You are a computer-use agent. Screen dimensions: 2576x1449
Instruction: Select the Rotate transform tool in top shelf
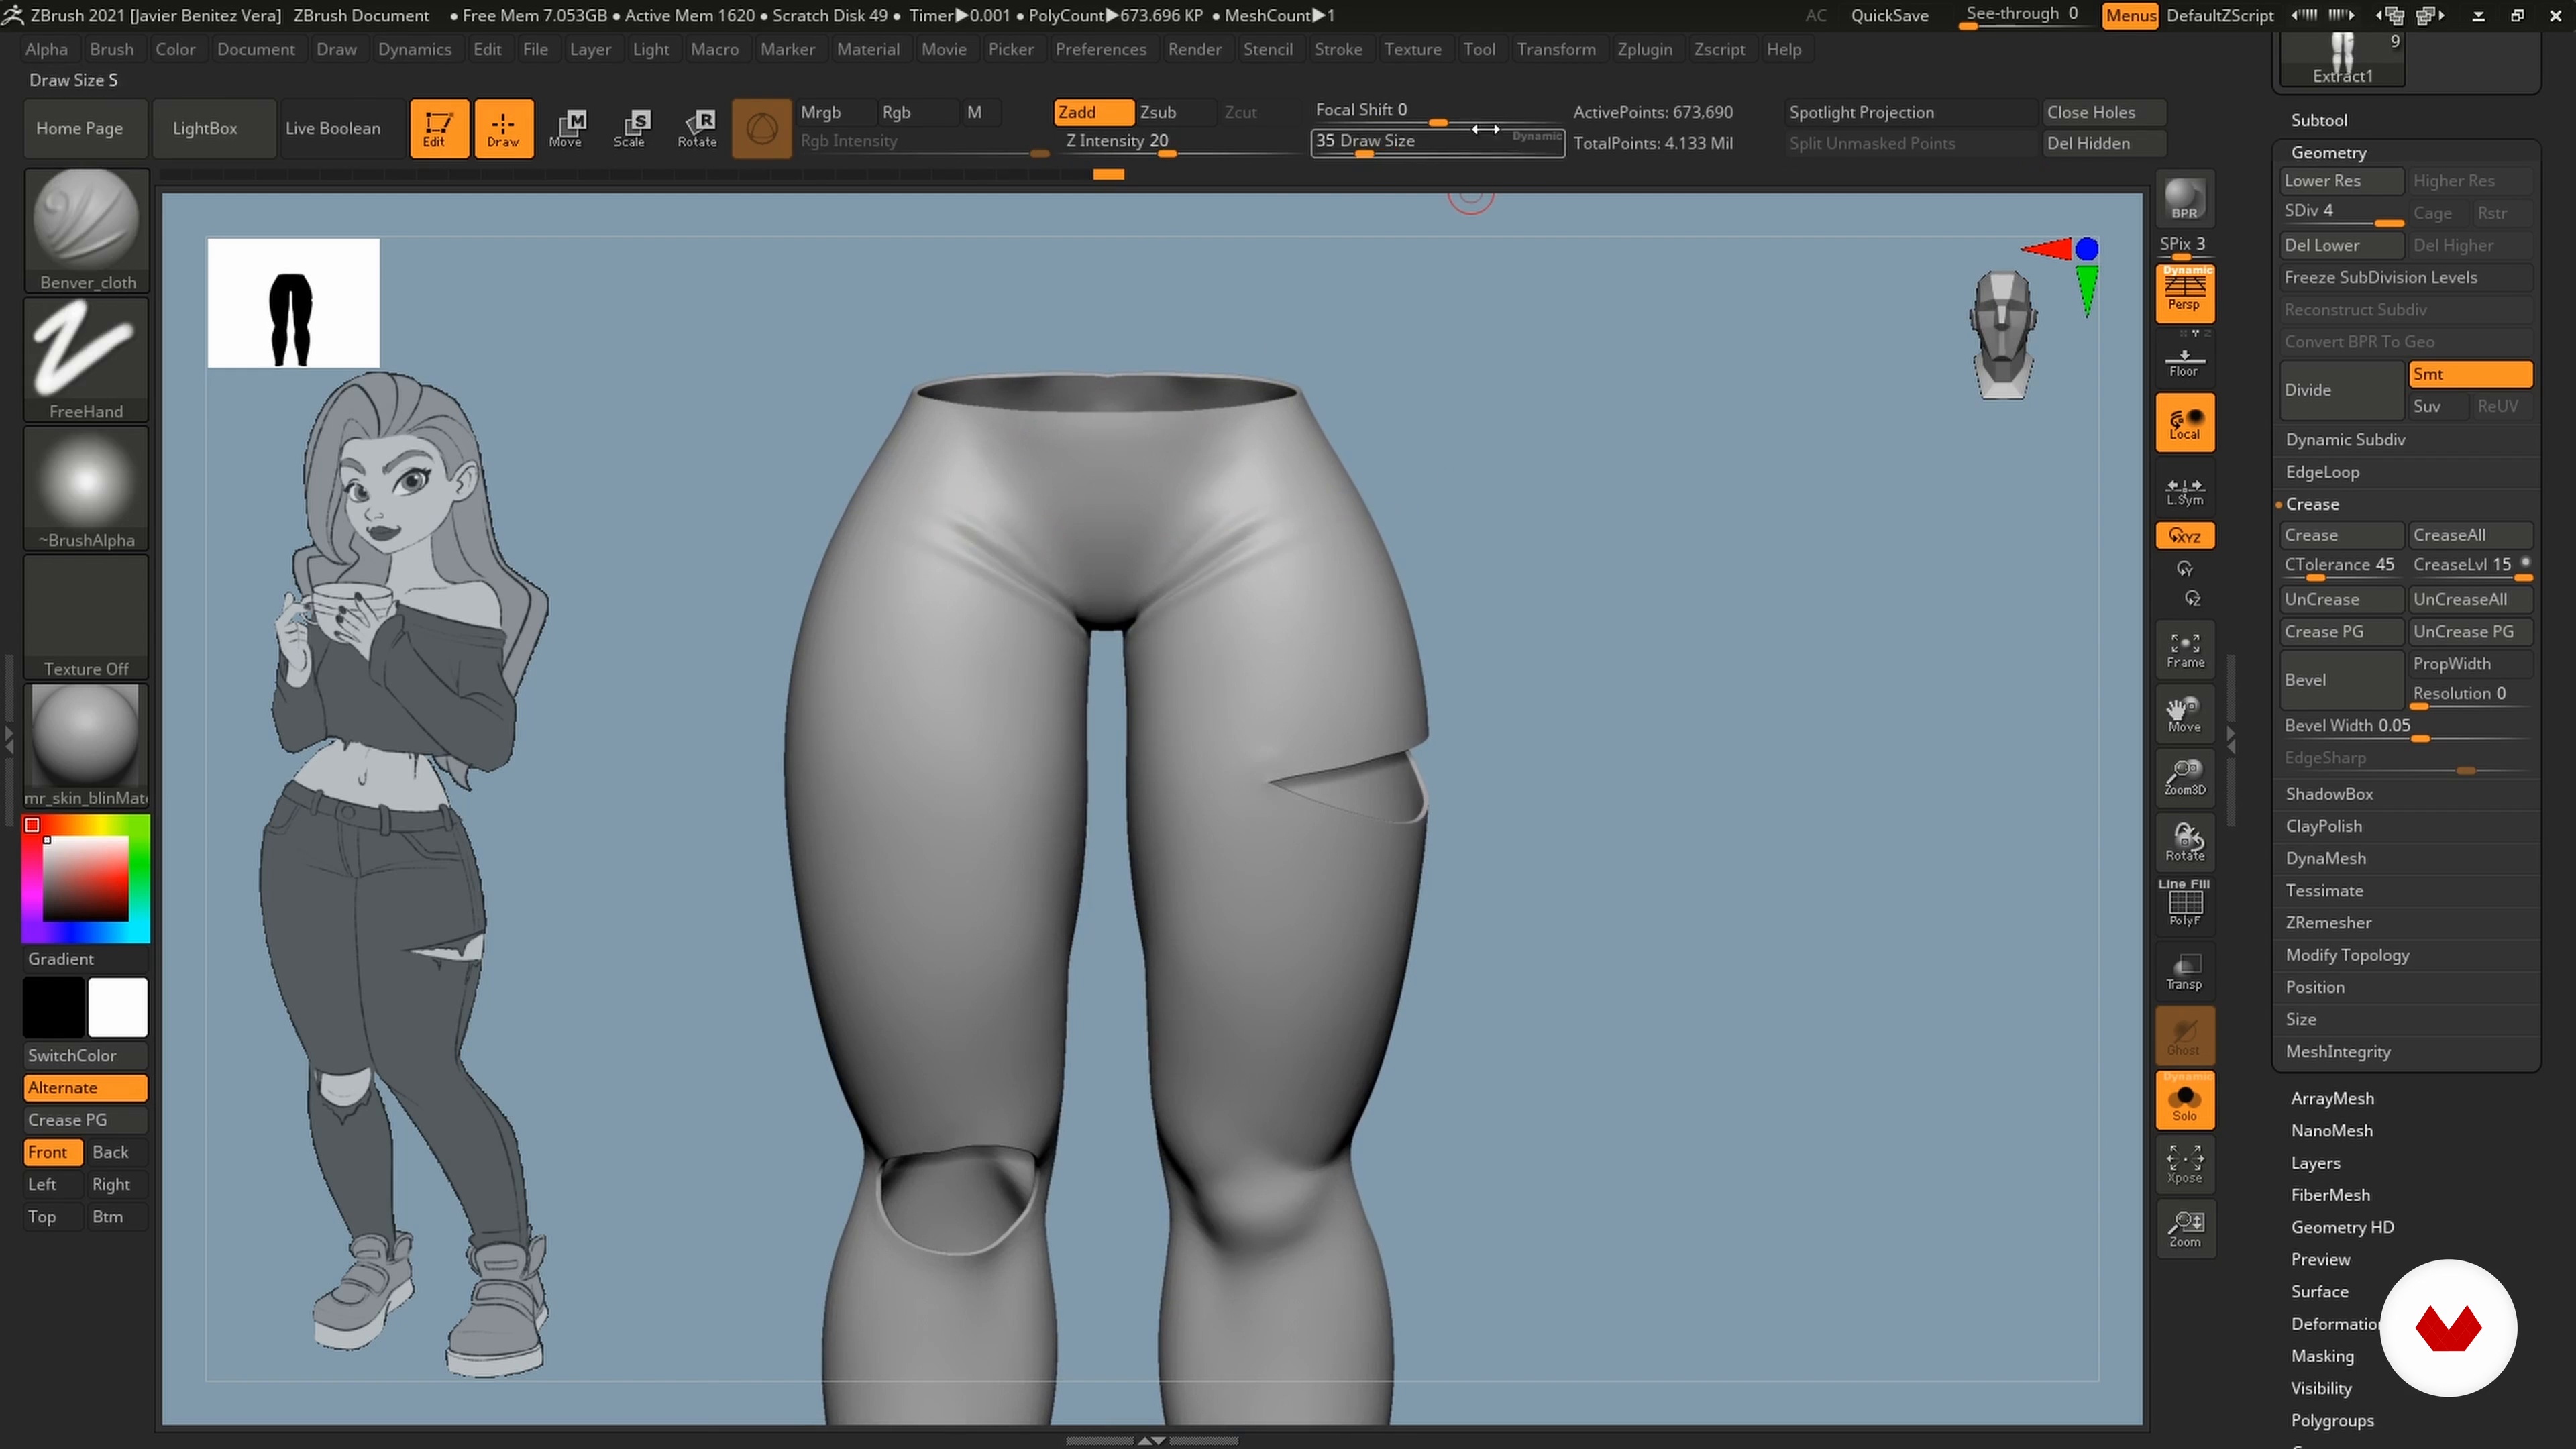(x=697, y=128)
